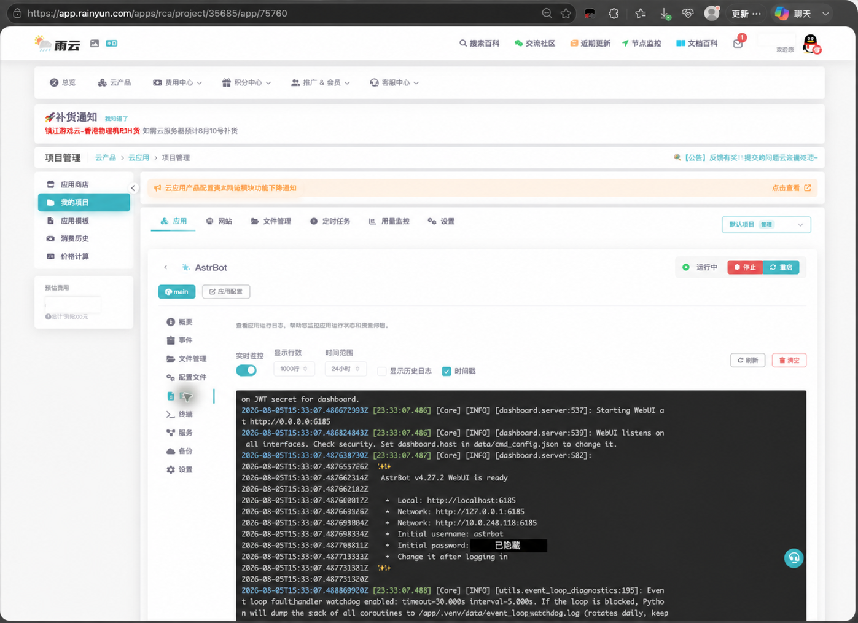The width and height of the screenshot is (858, 623).
Task: Click the 点击查看 link in notice banner
Action: pos(792,188)
